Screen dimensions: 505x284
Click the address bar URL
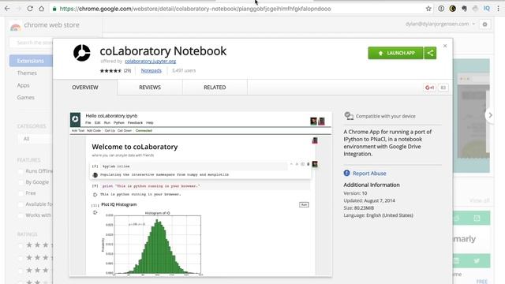pyautogui.click(x=195, y=9)
